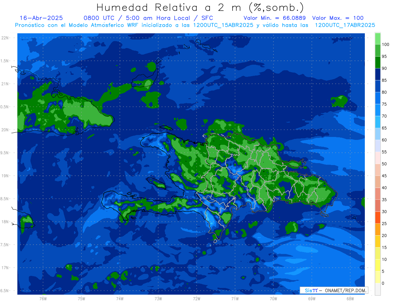
Task: Pick the 25–30 red-orange legend swatch
Action: point(378,217)
